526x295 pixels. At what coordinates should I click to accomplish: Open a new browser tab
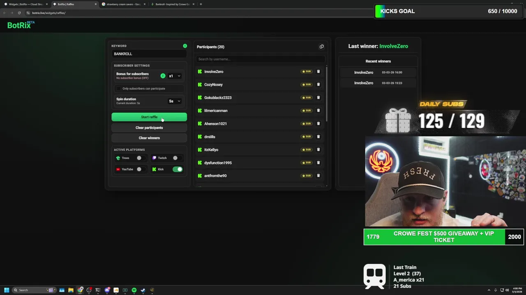(201, 4)
